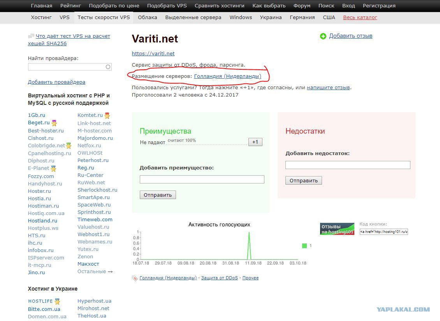
Task: Open the Peterhost.ru provider link
Action: [x=93, y=160]
